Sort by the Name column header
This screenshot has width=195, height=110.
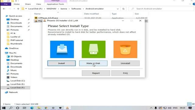point(37,14)
